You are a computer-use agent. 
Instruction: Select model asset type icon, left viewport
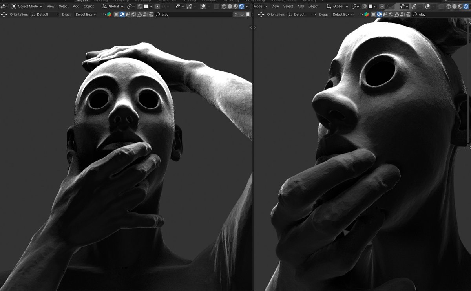click(x=116, y=15)
